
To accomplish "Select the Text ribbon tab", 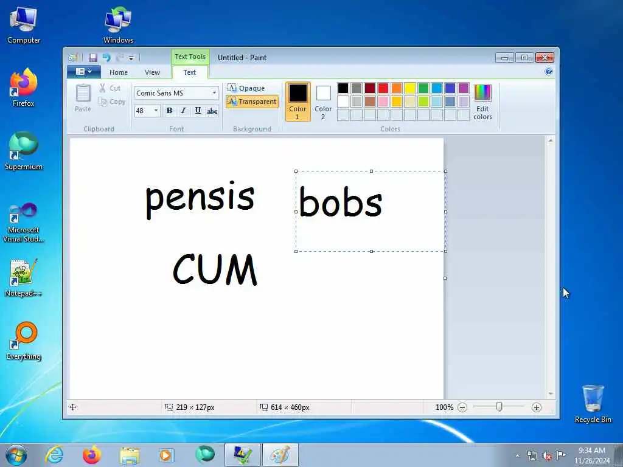I will coord(190,72).
